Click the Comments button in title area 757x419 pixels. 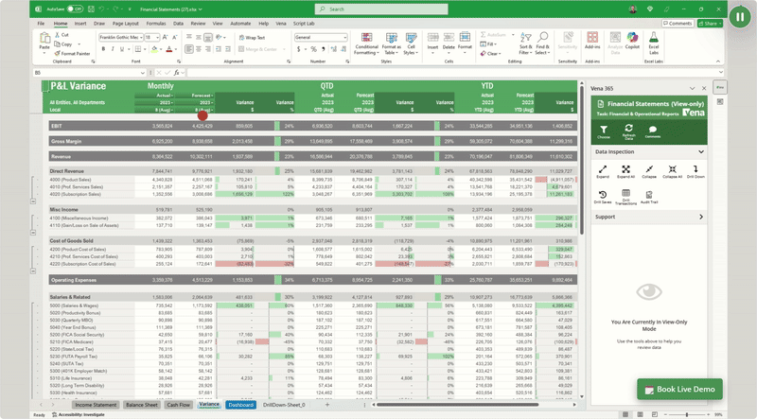(x=678, y=23)
